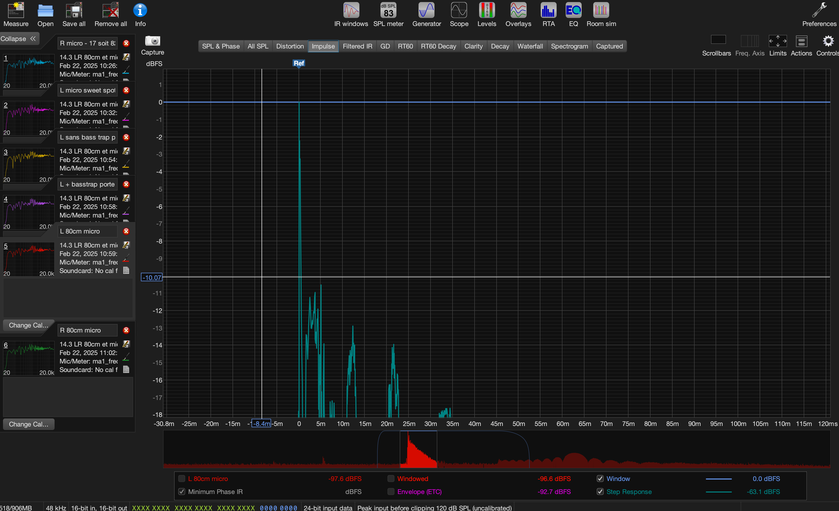Open the Controls gear icon
This screenshot has height=511, width=839.
pyautogui.click(x=828, y=41)
